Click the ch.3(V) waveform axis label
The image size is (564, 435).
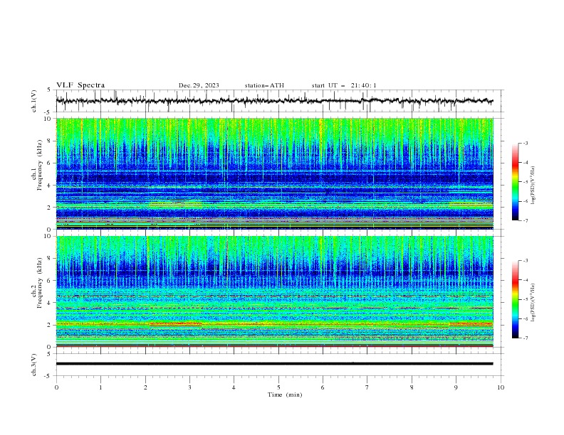point(34,365)
